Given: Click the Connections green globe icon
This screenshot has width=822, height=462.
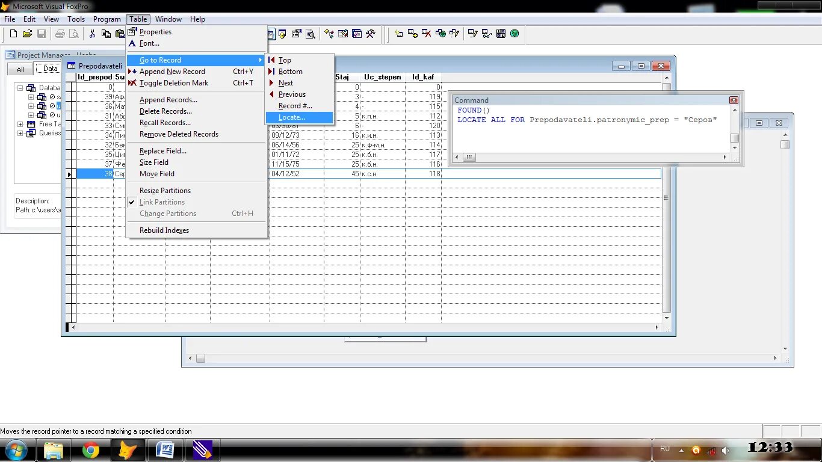Looking at the screenshot, I should (x=515, y=34).
